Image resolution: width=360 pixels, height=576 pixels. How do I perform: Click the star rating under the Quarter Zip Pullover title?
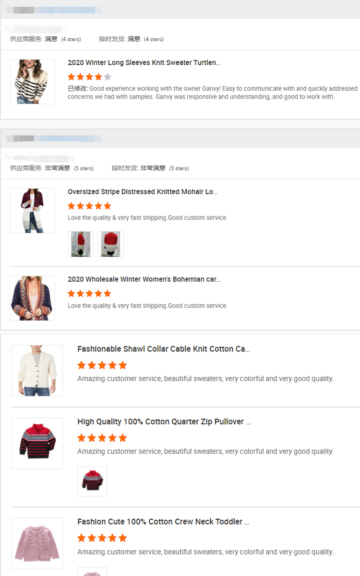(x=102, y=438)
